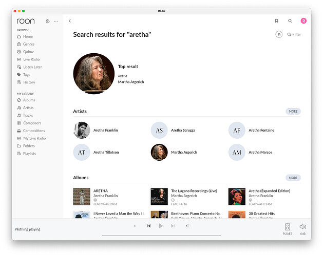Open Roon settings gear icon

pyautogui.click(x=48, y=21)
